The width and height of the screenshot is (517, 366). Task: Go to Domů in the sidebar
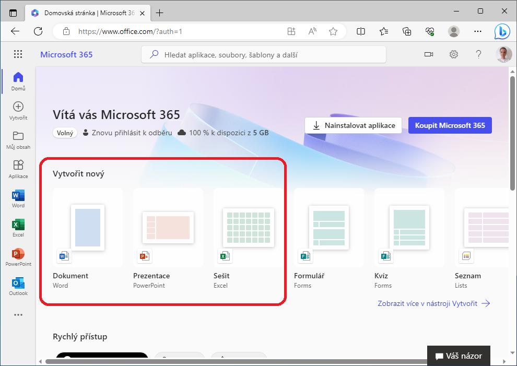[x=18, y=81]
